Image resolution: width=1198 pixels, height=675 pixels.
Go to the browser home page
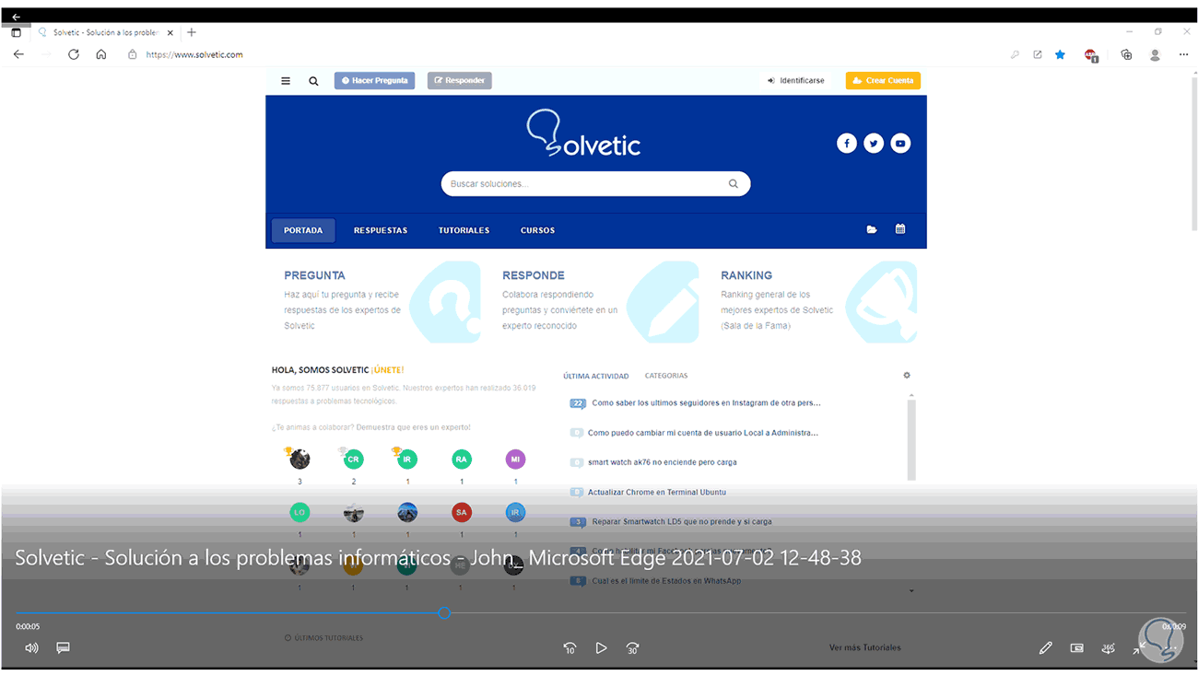tap(101, 54)
